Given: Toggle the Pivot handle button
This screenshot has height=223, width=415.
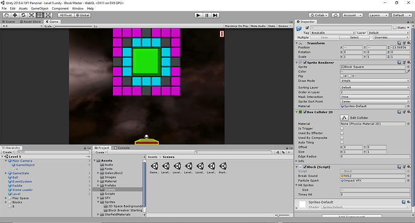Looking at the screenshot, I should click(x=66, y=16).
